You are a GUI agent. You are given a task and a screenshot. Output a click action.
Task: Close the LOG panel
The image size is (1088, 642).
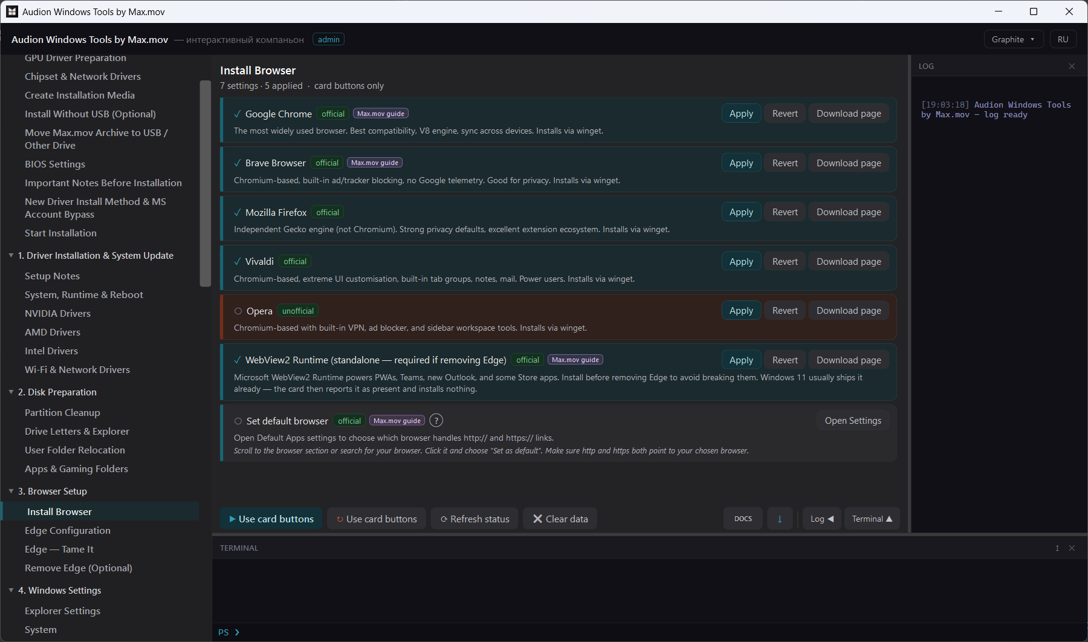pyautogui.click(x=1072, y=66)
